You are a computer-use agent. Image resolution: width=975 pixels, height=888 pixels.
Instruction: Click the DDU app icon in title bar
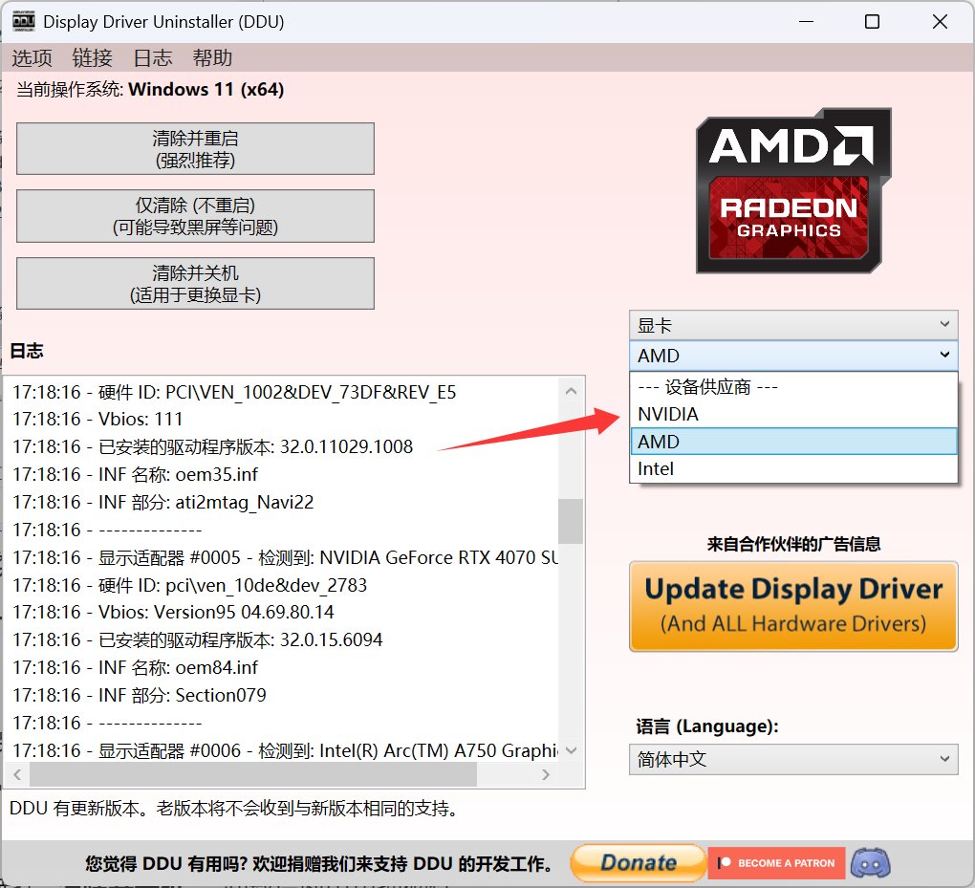(x=23, y=22)
